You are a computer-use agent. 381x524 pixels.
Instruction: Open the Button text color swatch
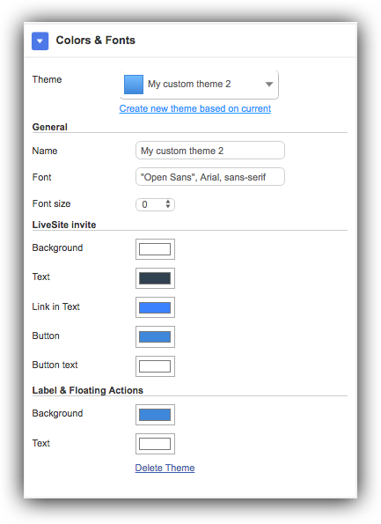pos(155,366)
